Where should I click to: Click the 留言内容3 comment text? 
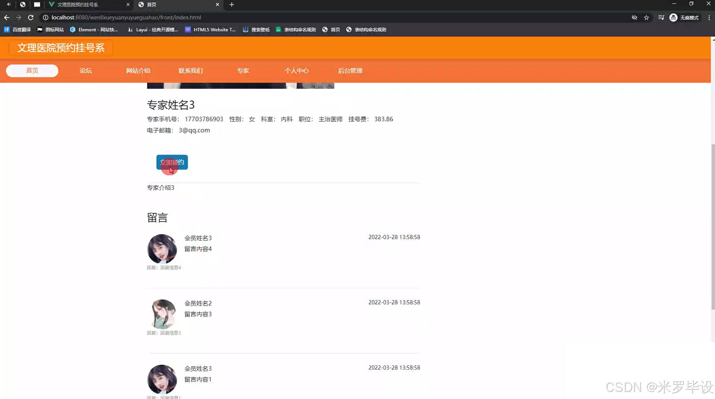(198, 314)
